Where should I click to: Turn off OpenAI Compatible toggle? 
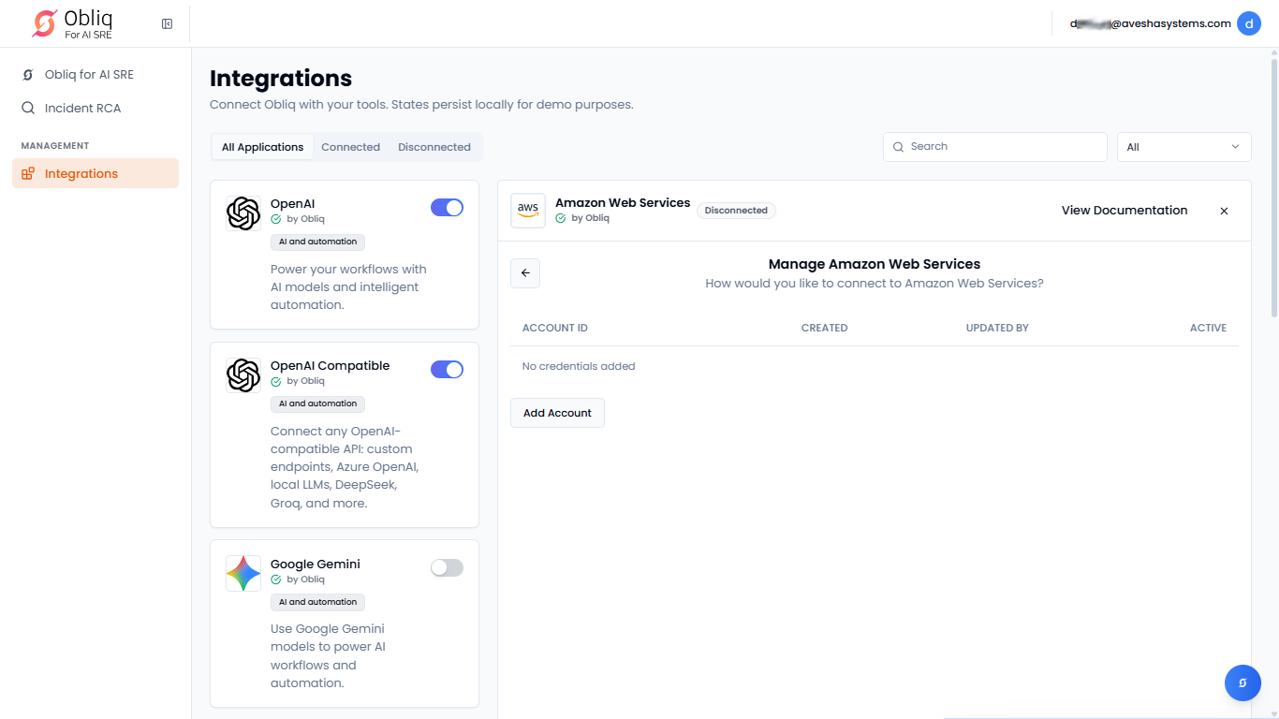pos(447,370)
